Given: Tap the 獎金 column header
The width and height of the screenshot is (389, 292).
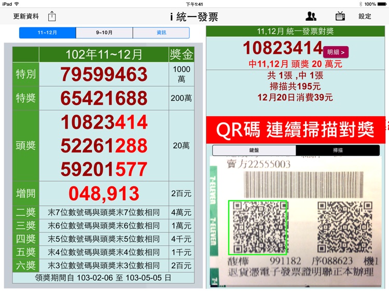Looking at the screenshot, I should click(182, 54).
